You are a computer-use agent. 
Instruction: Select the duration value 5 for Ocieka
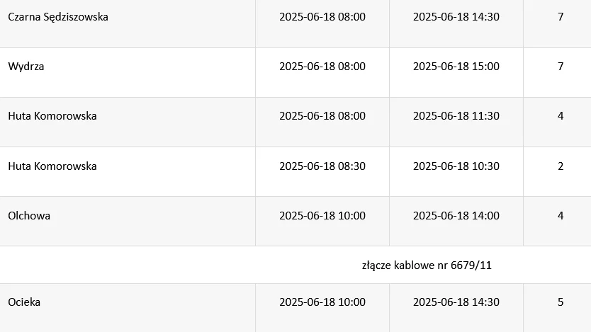[561, 302]
